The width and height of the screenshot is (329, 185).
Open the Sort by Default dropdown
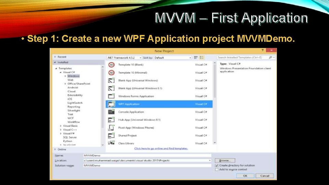pos(173,58)
